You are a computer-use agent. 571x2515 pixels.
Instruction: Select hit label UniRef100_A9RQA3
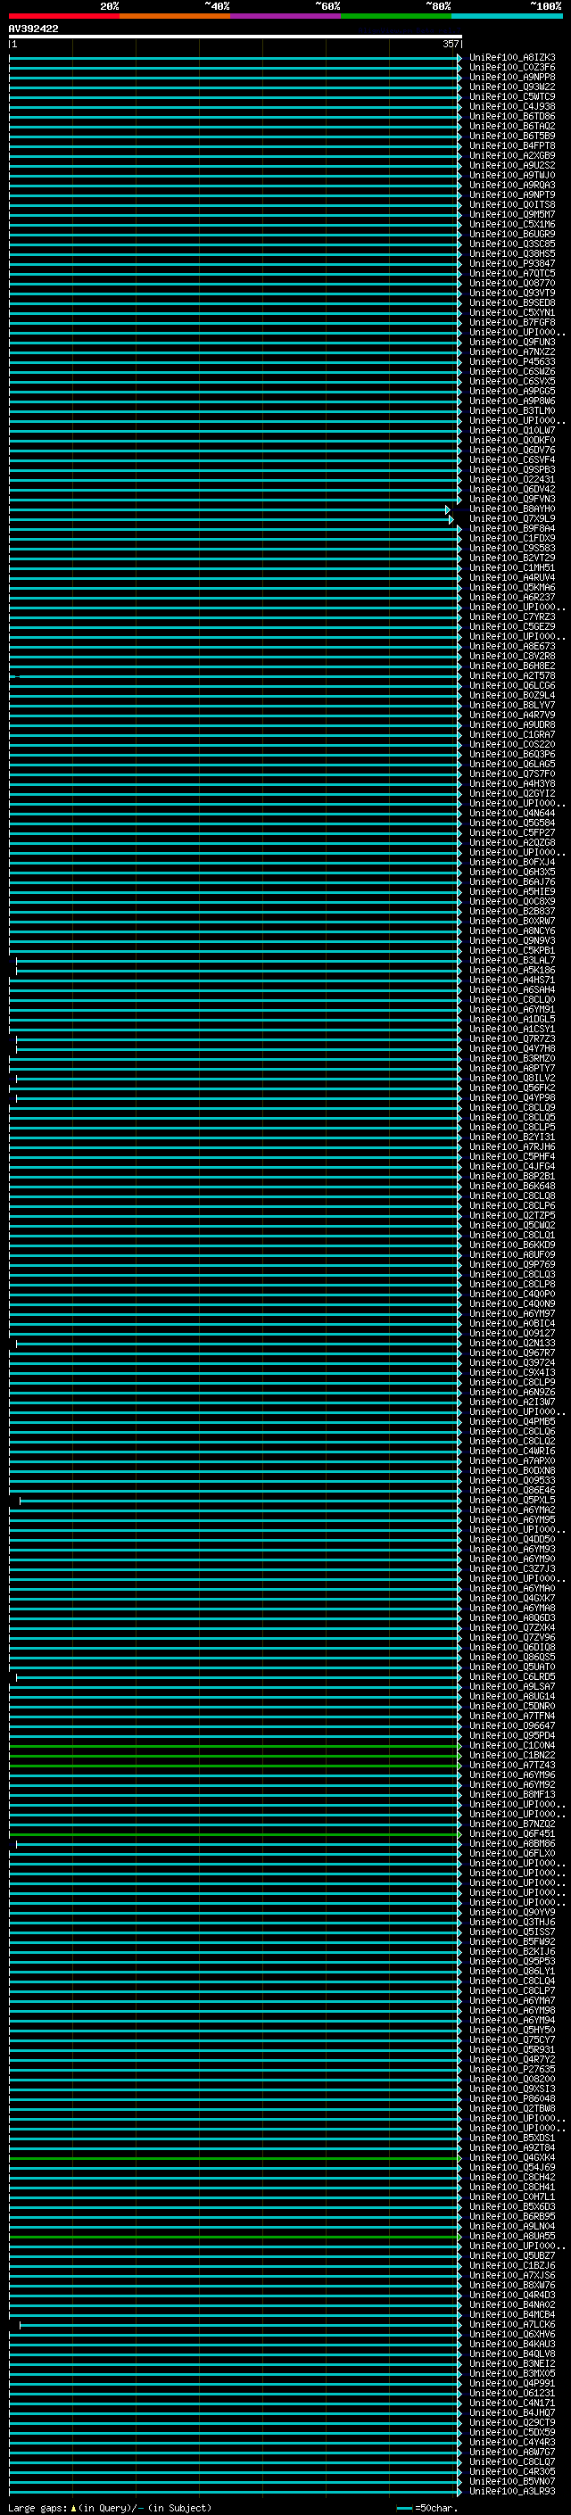[x=512, y=185]
